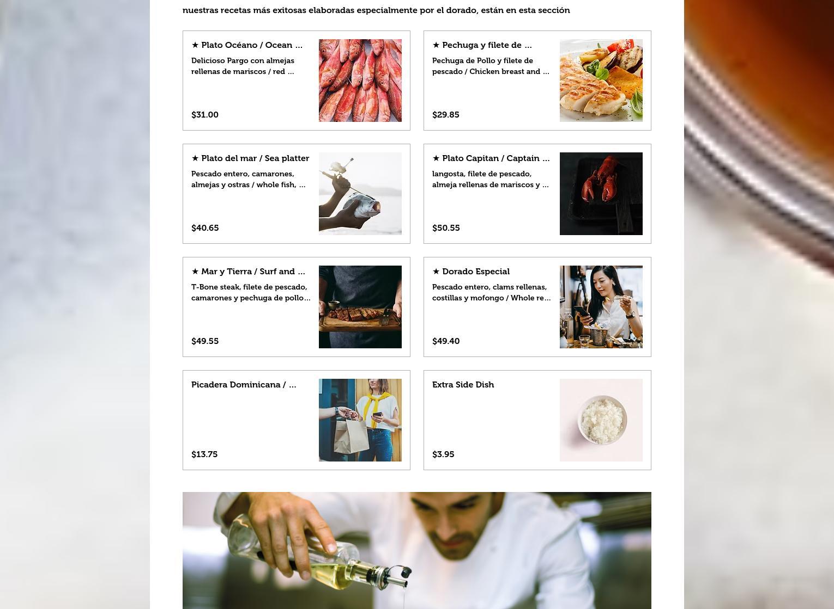The image size is (834, 609).
Task: Click the T-Bone steak description text
Action: (251, 292)
